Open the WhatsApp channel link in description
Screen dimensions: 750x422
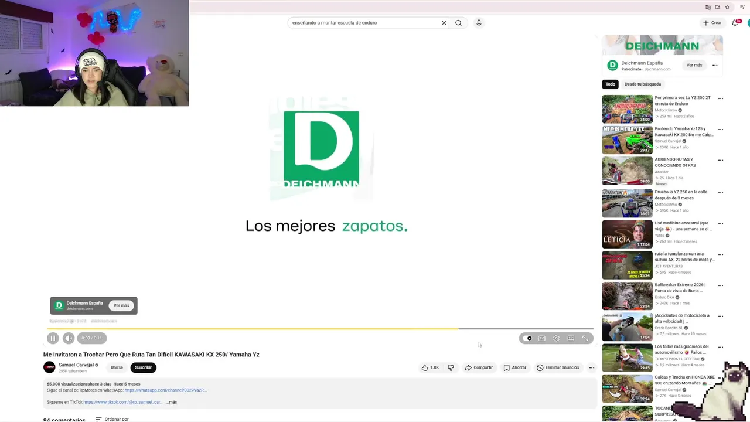(165, 390)
